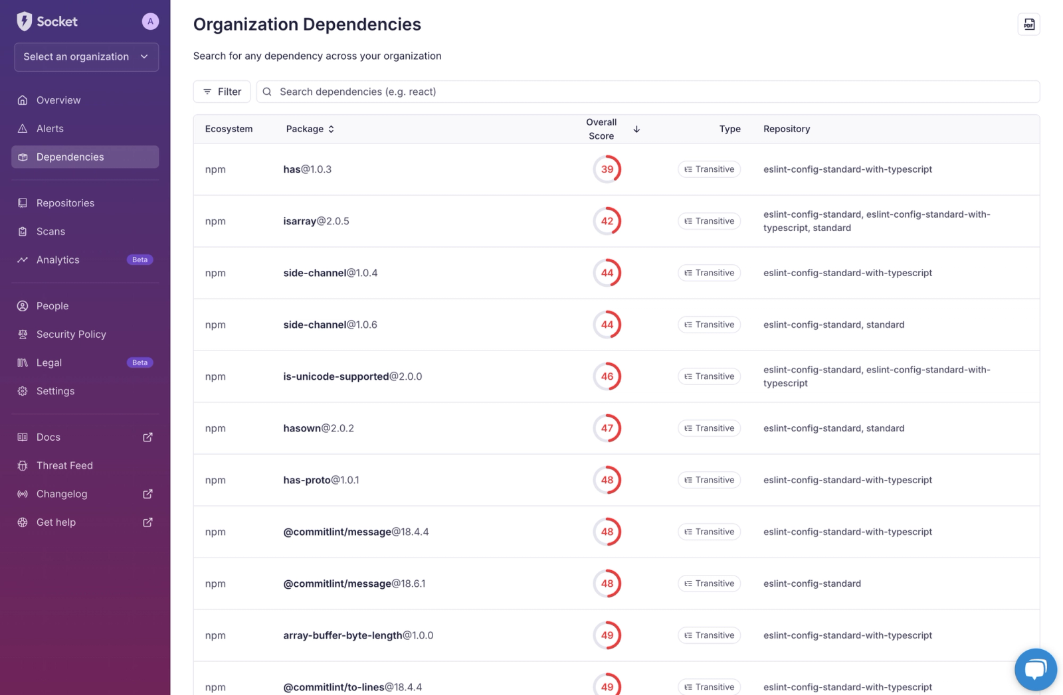Click the Dependencies box icon in sidebar
The image size is (1063, 695).
point(23,157)
